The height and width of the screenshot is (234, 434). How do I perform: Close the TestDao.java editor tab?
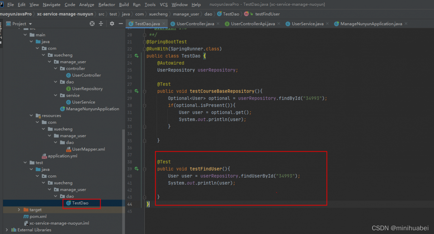164,24
